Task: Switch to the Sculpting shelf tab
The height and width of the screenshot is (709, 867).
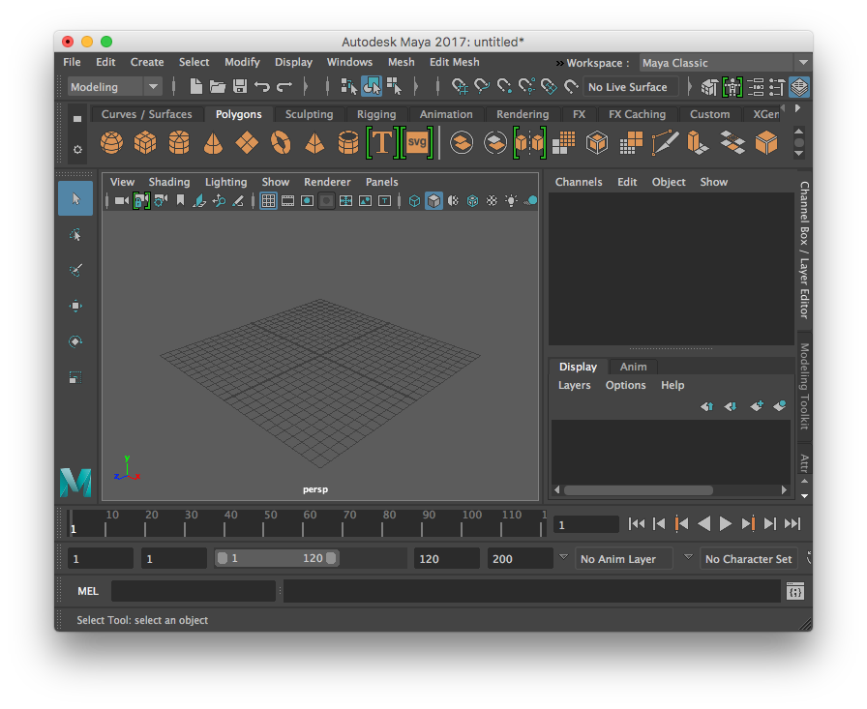Action: [309, 114]
